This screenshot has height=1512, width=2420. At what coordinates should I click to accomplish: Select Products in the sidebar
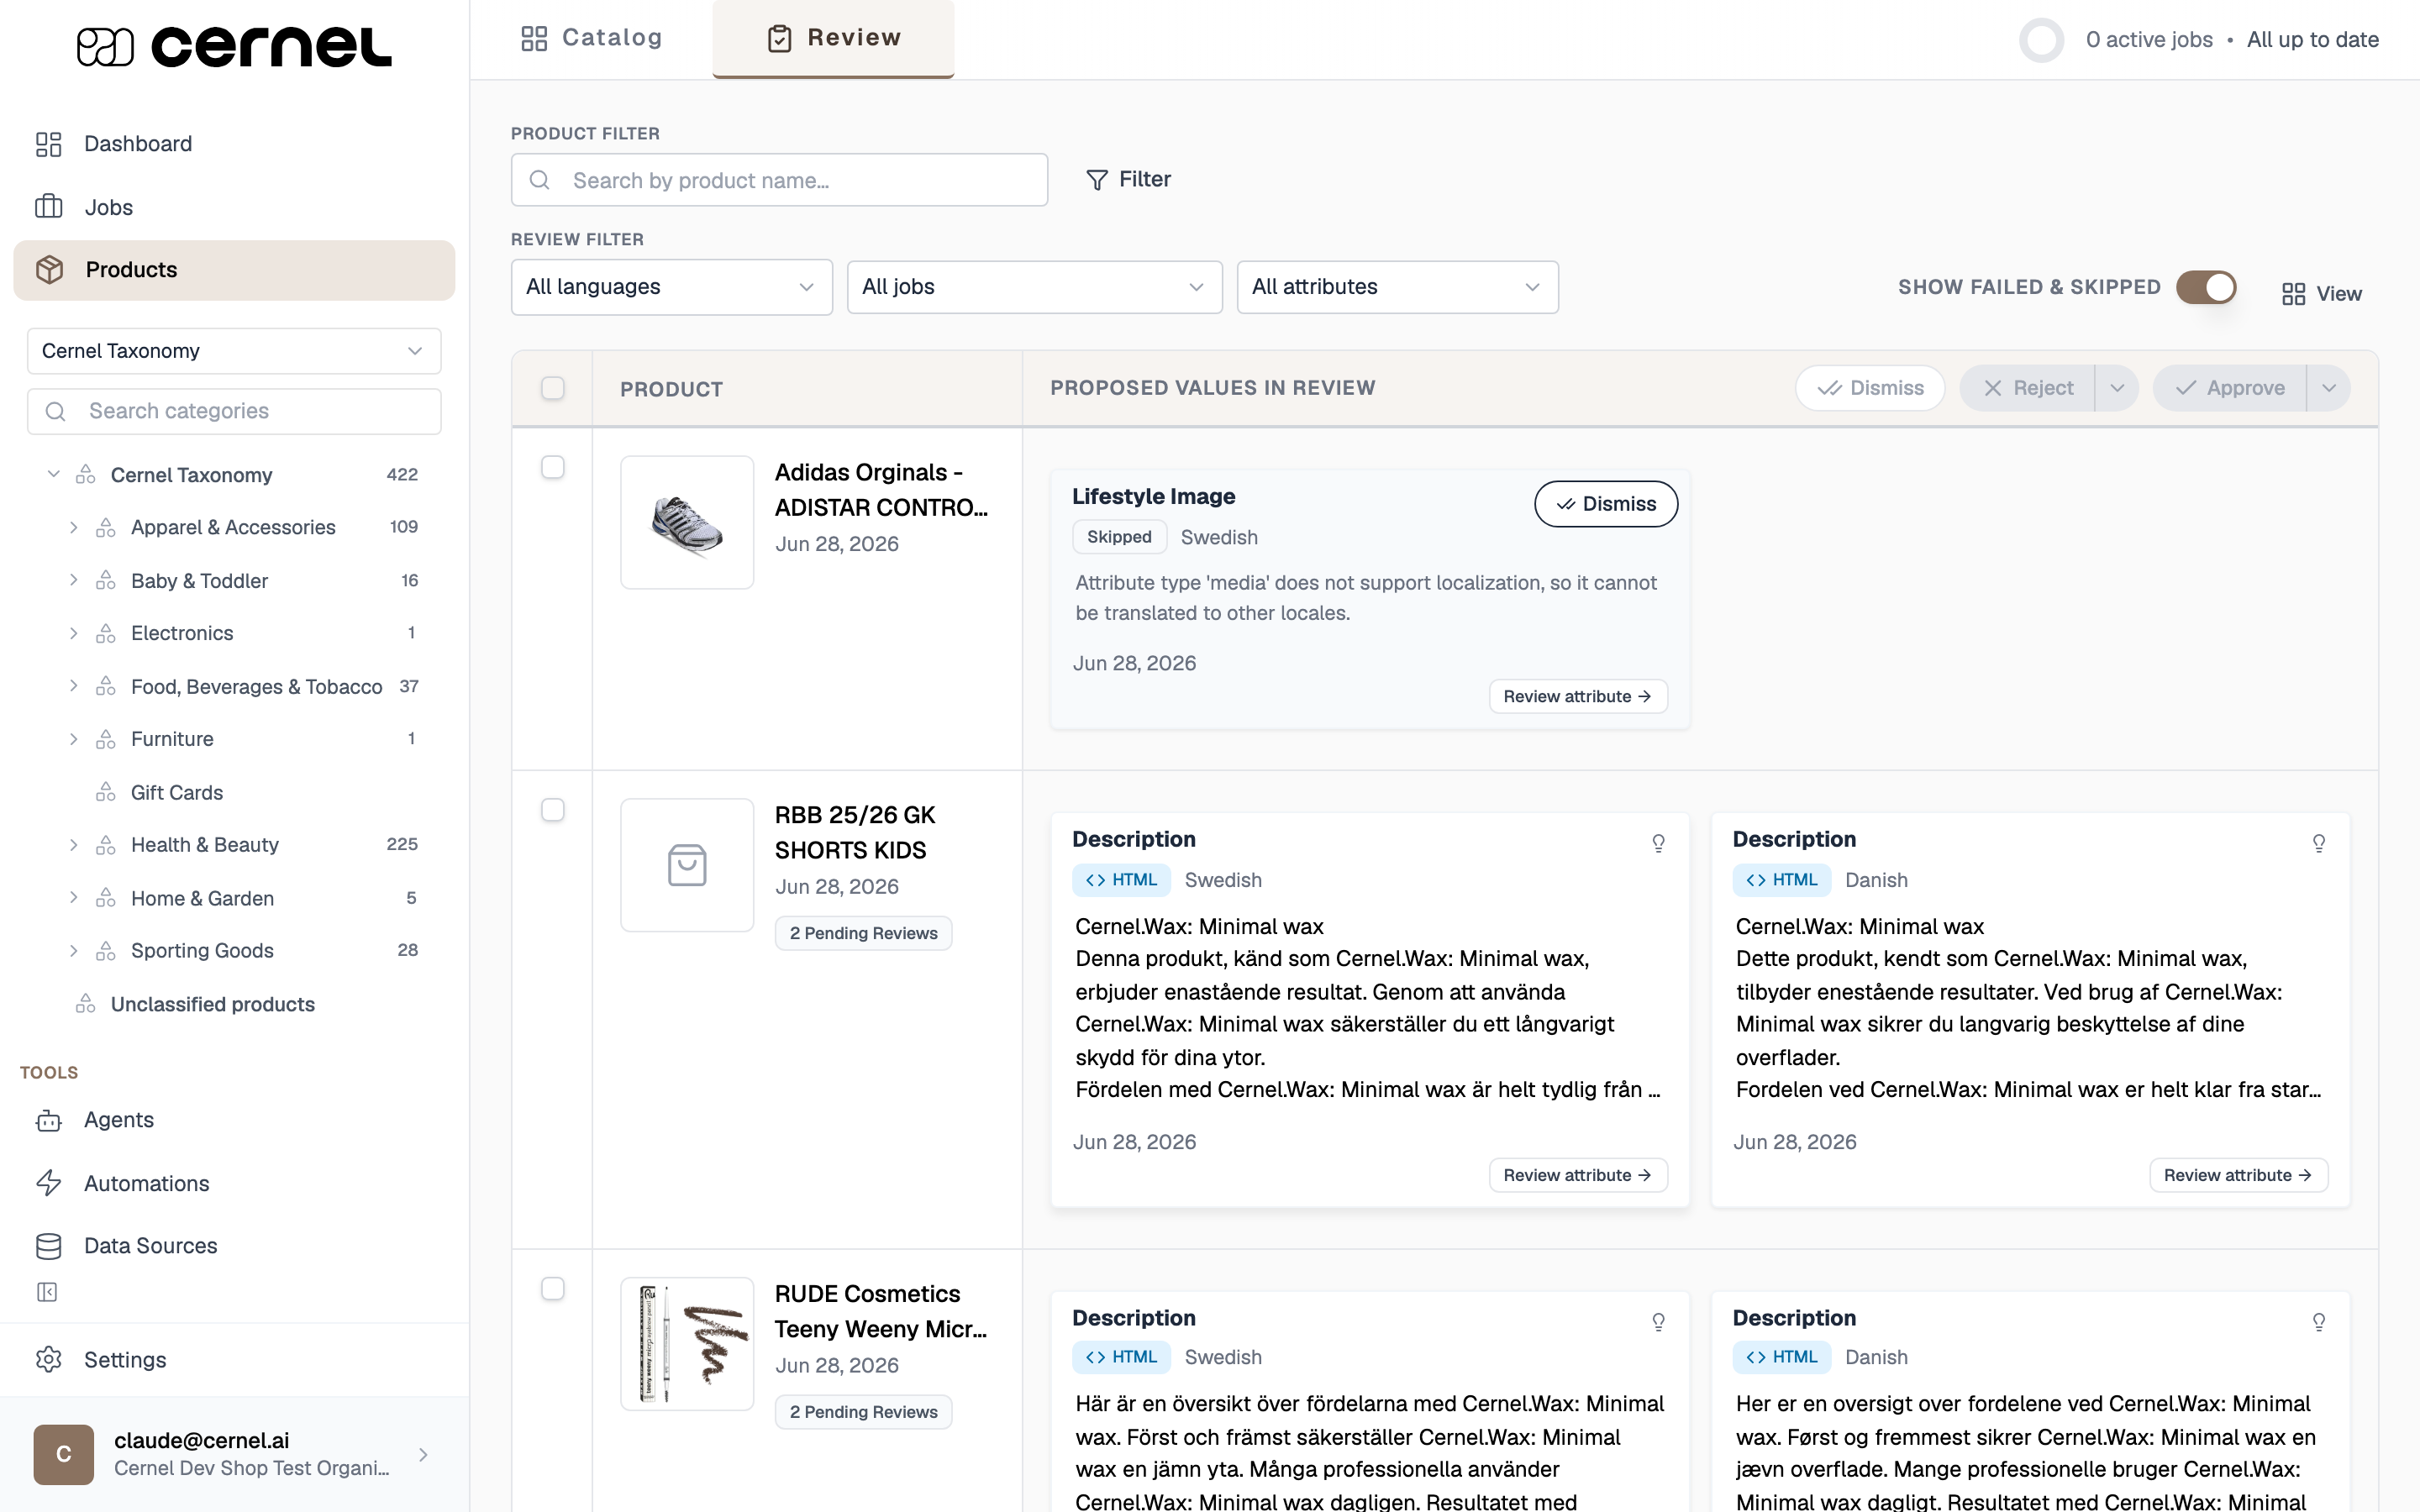click(x=234, y=270)
